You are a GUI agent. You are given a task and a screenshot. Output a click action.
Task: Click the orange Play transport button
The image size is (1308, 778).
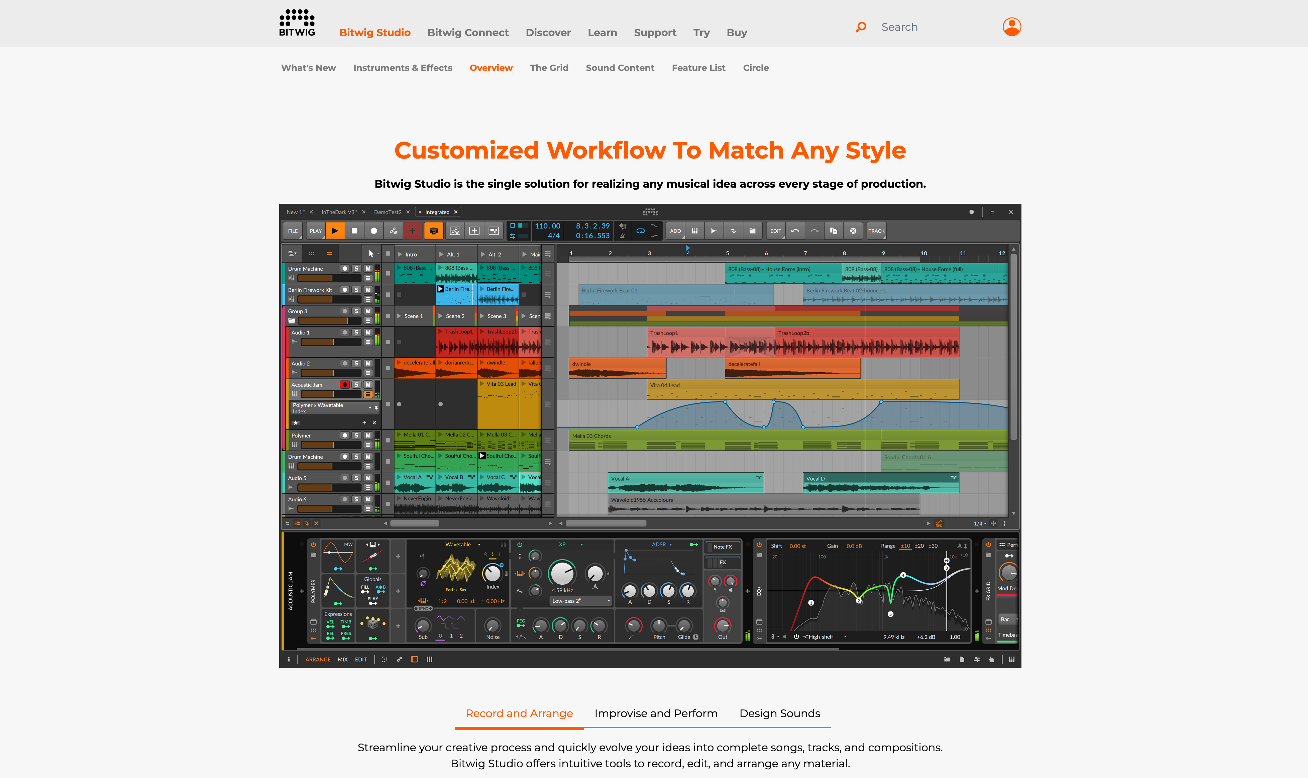(x=335, y=231)
